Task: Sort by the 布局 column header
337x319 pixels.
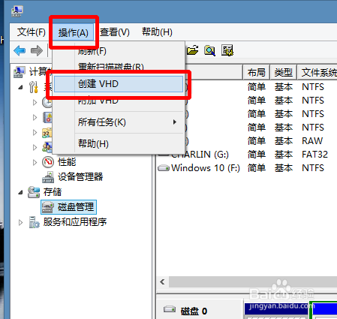Action: [x=256, y=73]
